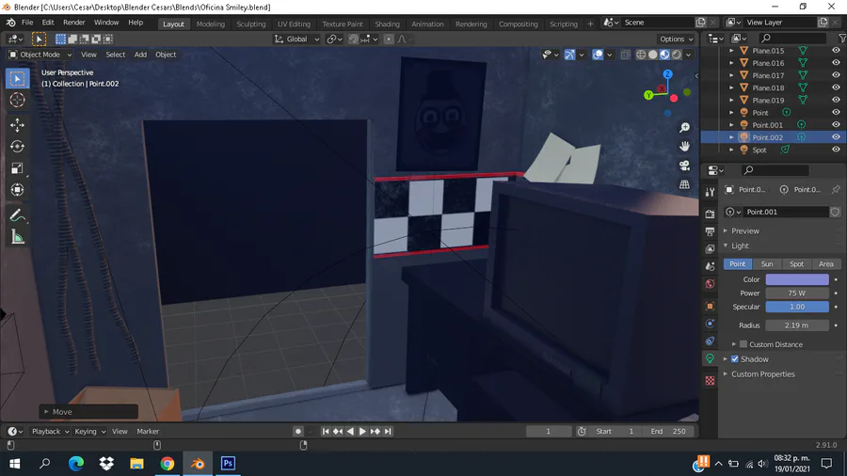The image size is (847, 476).
Task: Select the Move tool
Action: (17, 125)
